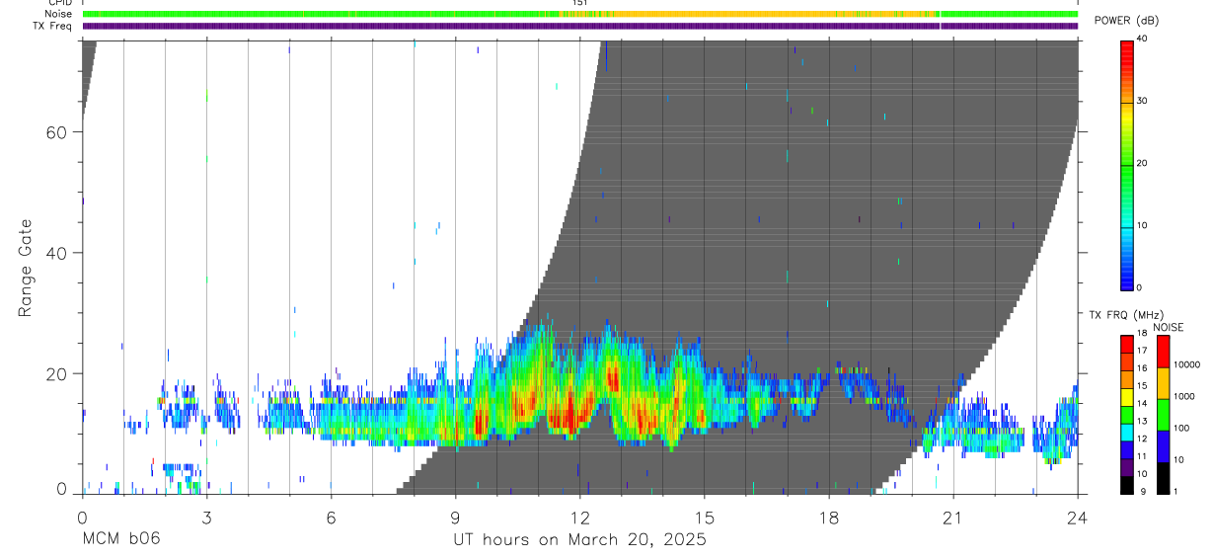Image resolution: width=1212 pixels, height=560 pixels.
Task: Click the POWER (dB) colorbar label
Action: pyautogui.click(x=1126, y=21)
